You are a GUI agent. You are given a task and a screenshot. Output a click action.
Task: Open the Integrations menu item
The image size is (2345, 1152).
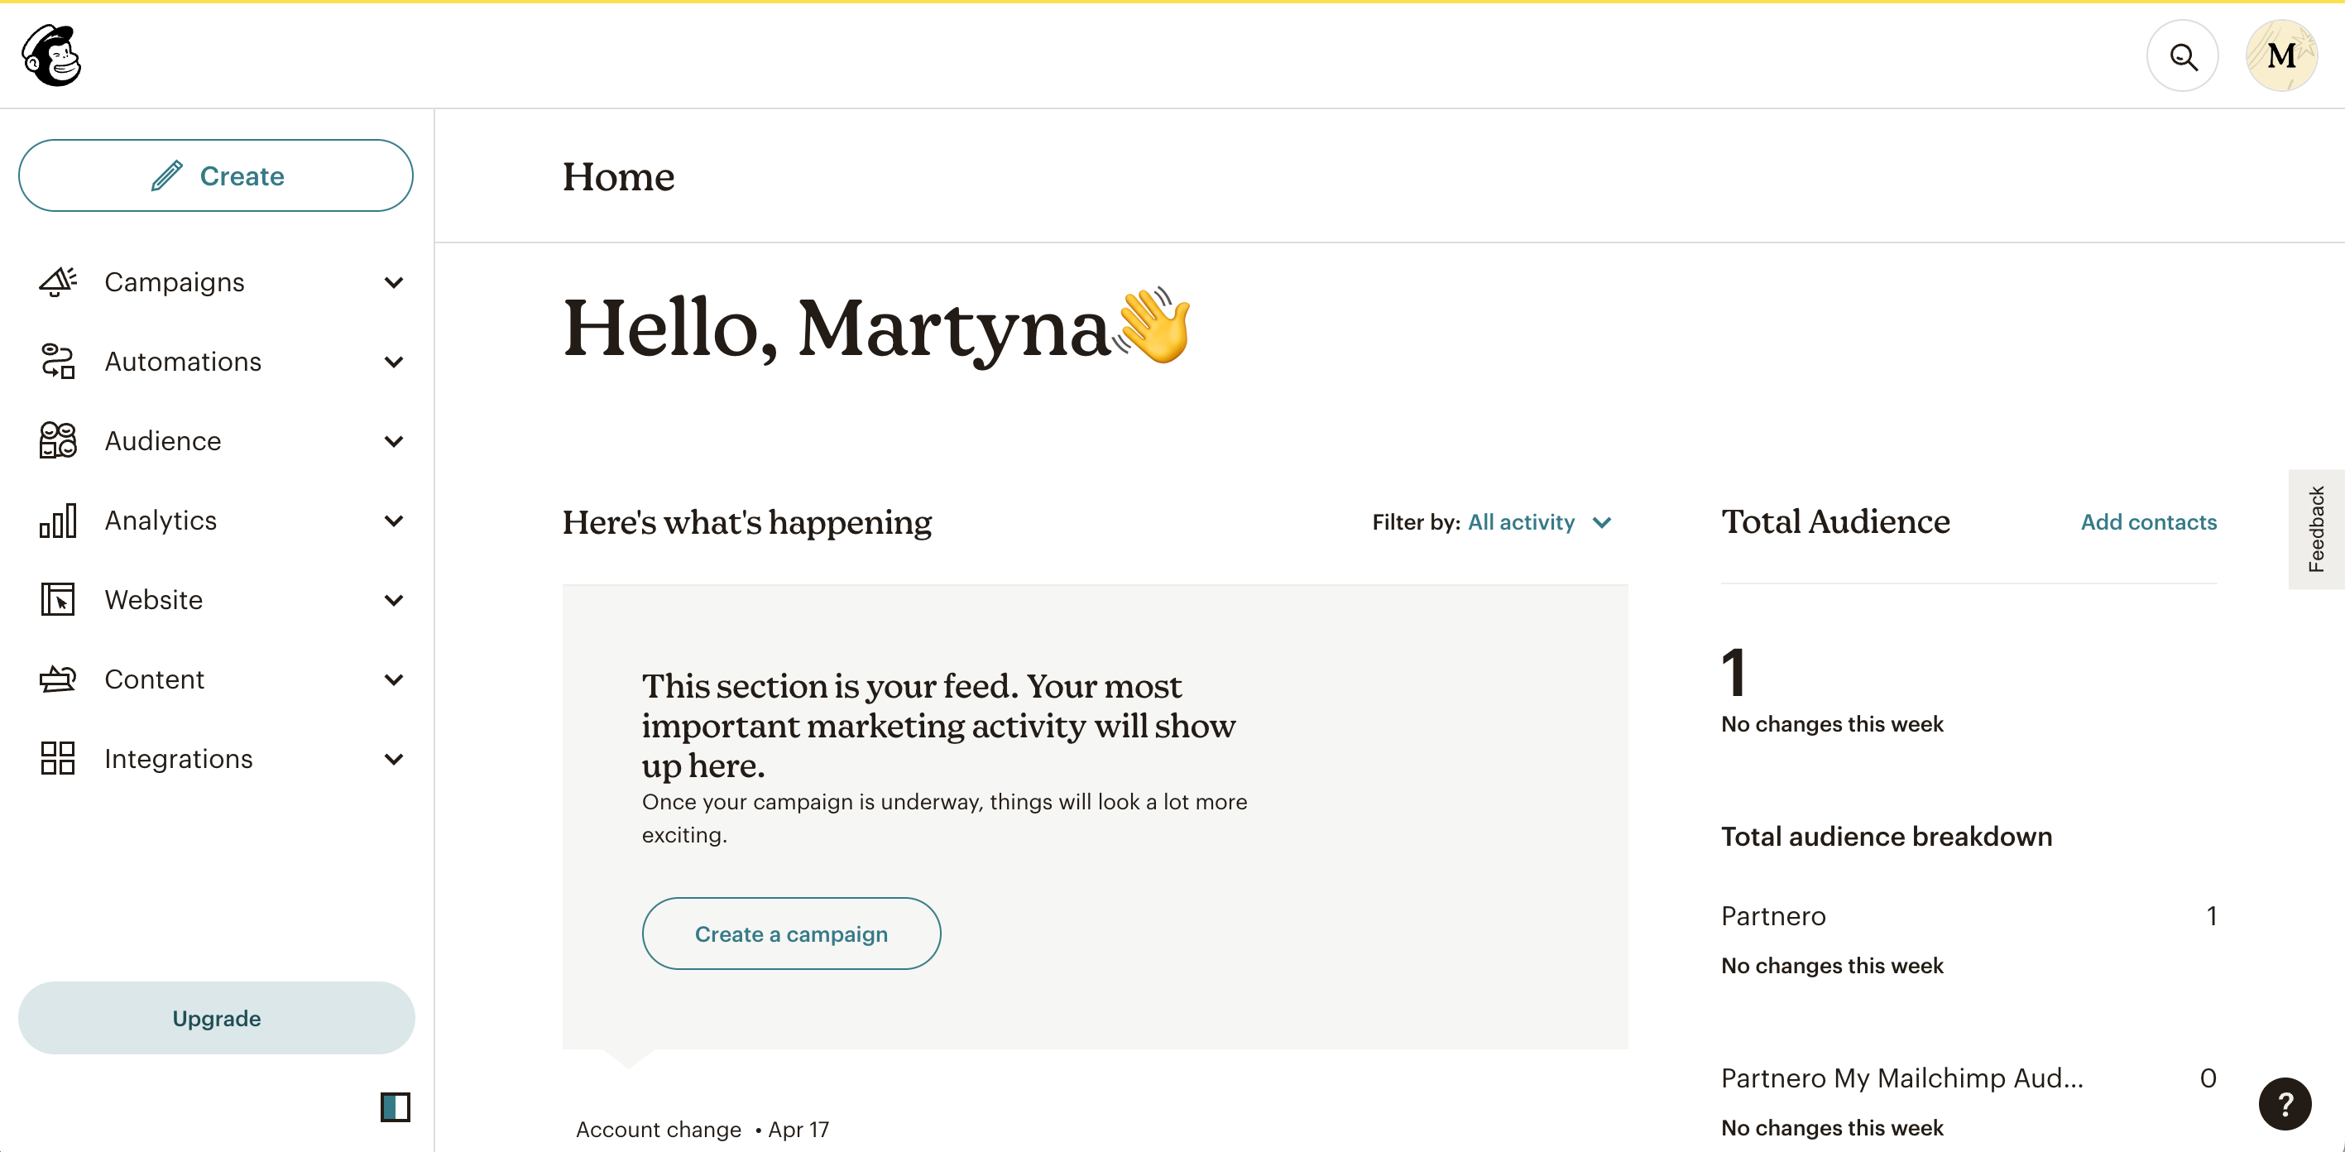point(217,759)
